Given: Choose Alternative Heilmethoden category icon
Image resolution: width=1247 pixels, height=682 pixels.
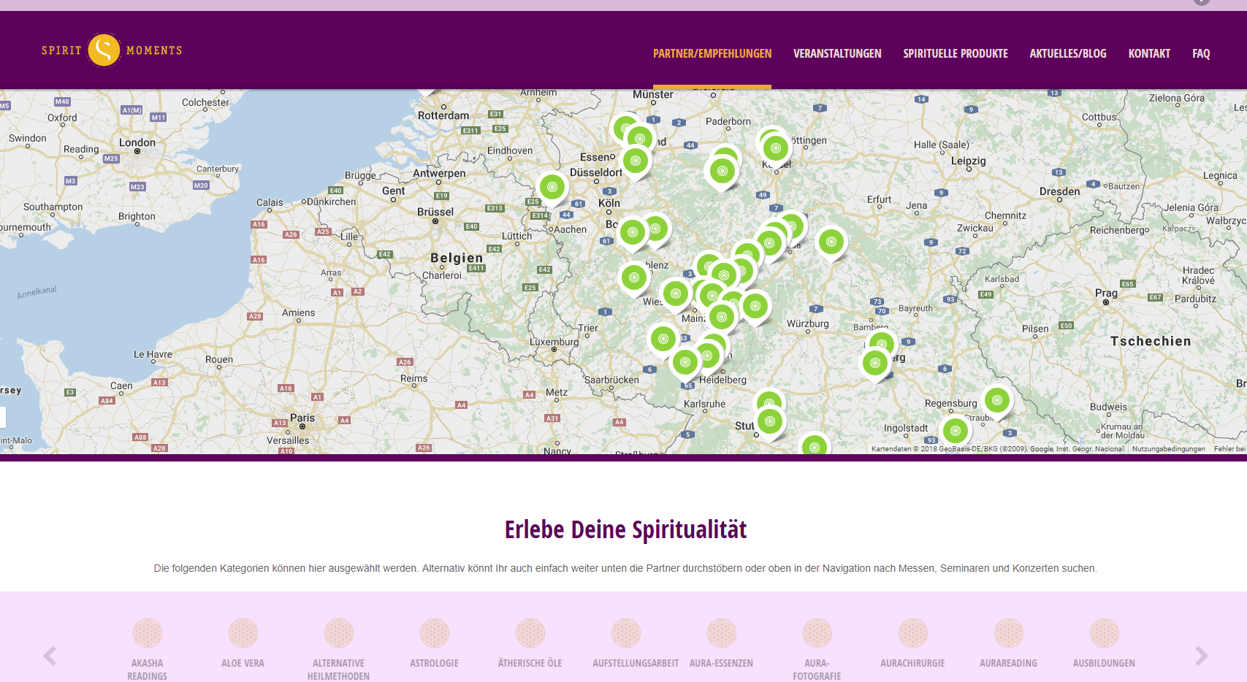Looking at the screenshot, I should pyautogui.click(x=339, y=633).
